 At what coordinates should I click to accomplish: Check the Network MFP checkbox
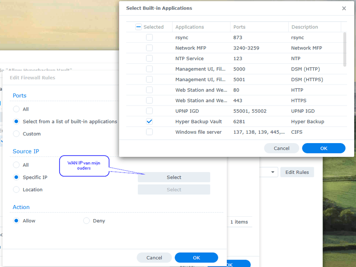[x=149, y=48]
